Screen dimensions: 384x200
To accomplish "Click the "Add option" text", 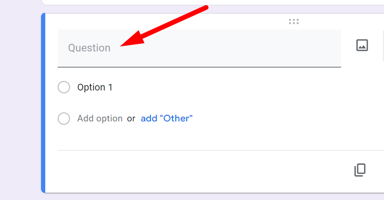I will pos(100,119).
